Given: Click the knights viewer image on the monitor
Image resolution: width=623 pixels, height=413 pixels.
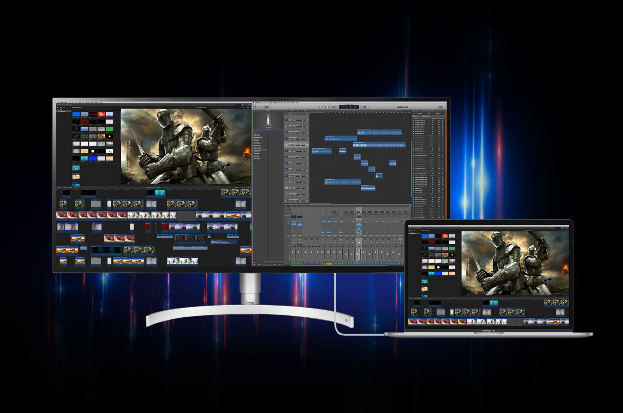Looking at the screenshot, I should click(x=186, y=146).
